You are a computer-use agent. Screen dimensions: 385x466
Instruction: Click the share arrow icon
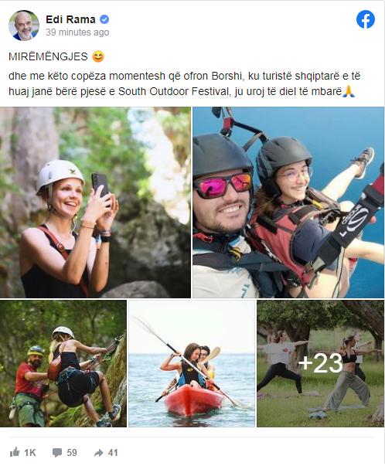point(98,453)
